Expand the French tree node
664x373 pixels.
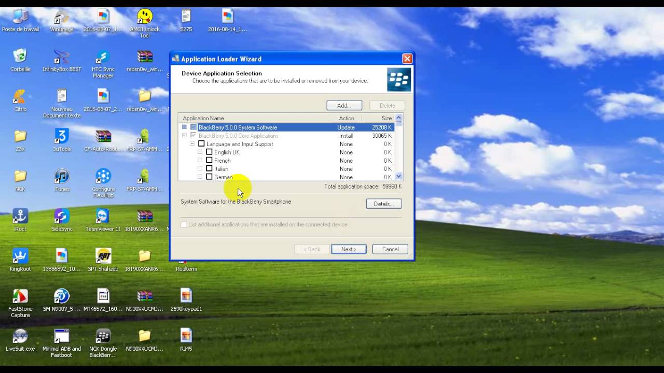click(200, 161)
